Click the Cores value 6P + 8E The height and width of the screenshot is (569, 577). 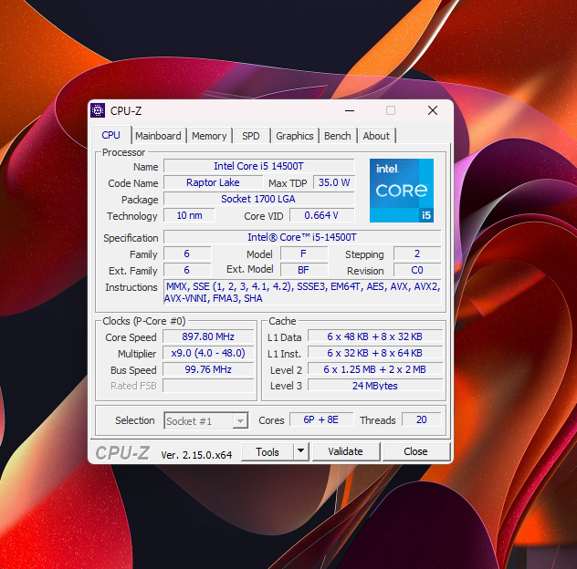321,419
